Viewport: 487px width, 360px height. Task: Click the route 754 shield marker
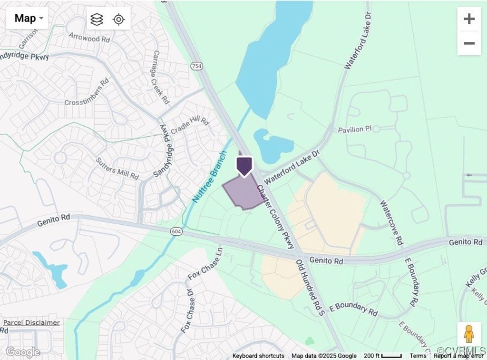click(196, 66)
